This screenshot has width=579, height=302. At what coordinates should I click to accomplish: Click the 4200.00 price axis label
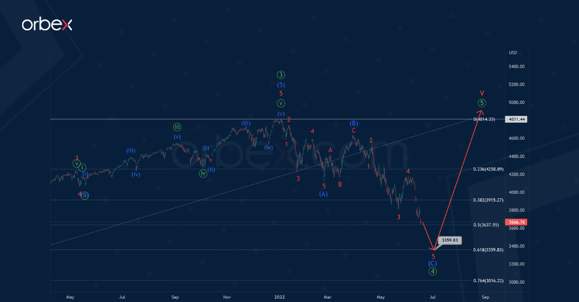(517, 174)
